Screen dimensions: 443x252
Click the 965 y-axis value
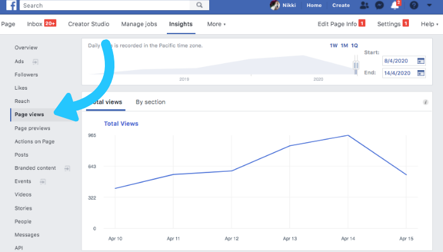[92, 135]
